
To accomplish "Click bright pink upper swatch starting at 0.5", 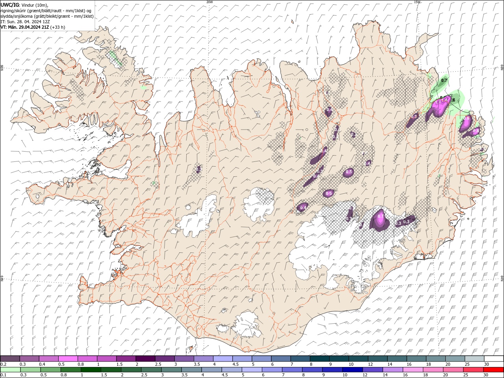I will pos(68,358).
